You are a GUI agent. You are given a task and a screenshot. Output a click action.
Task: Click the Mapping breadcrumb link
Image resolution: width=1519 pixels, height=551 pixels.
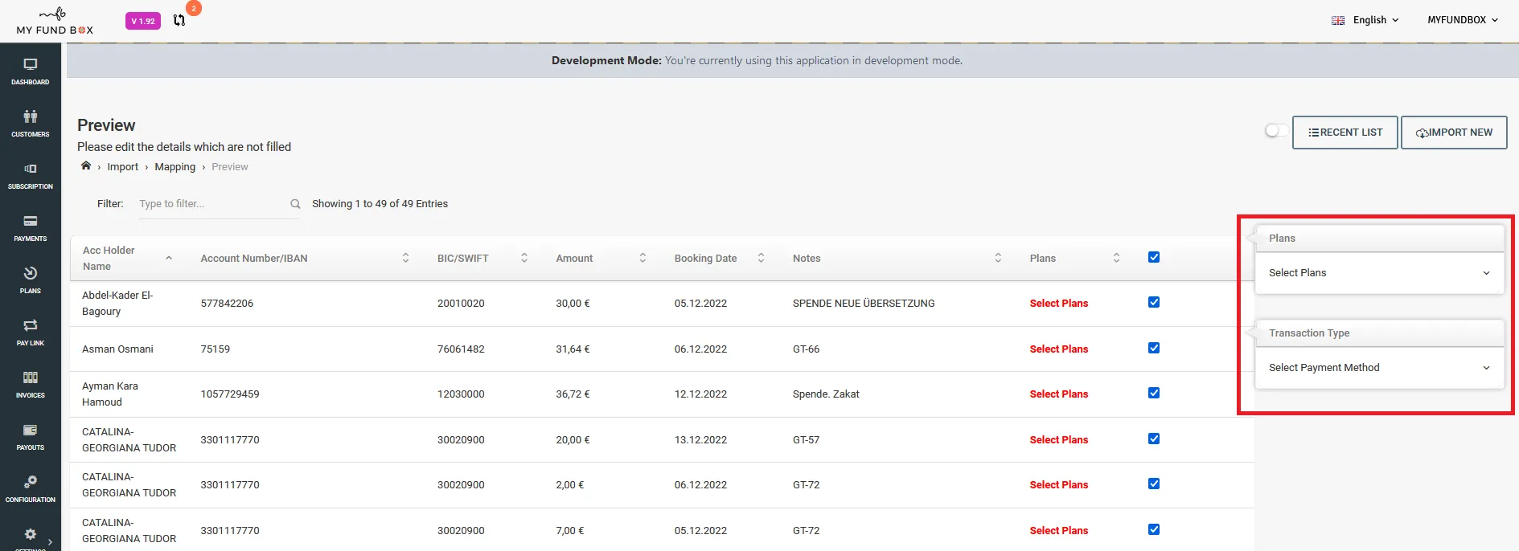(x=175, y=167)
